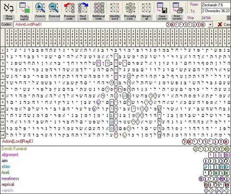Click the Zoom-in magnifier icon
This screenshot has width=231, height=194.
pos(40,8)
